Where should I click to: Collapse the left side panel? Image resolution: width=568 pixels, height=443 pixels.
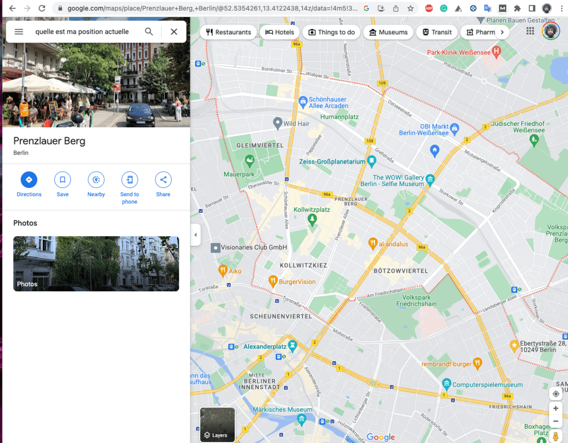195,235
